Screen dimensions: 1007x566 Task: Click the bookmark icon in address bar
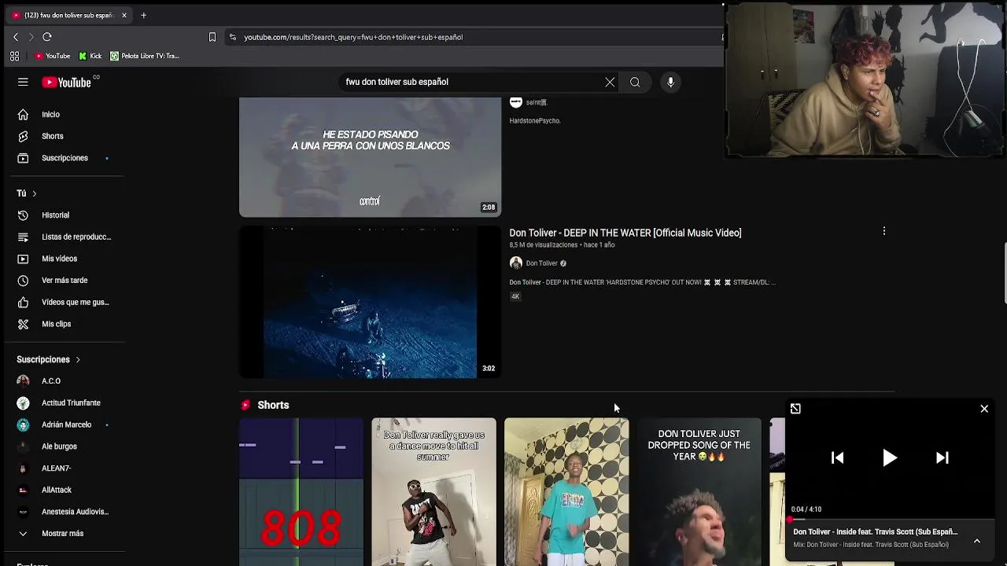click(212, 37)
